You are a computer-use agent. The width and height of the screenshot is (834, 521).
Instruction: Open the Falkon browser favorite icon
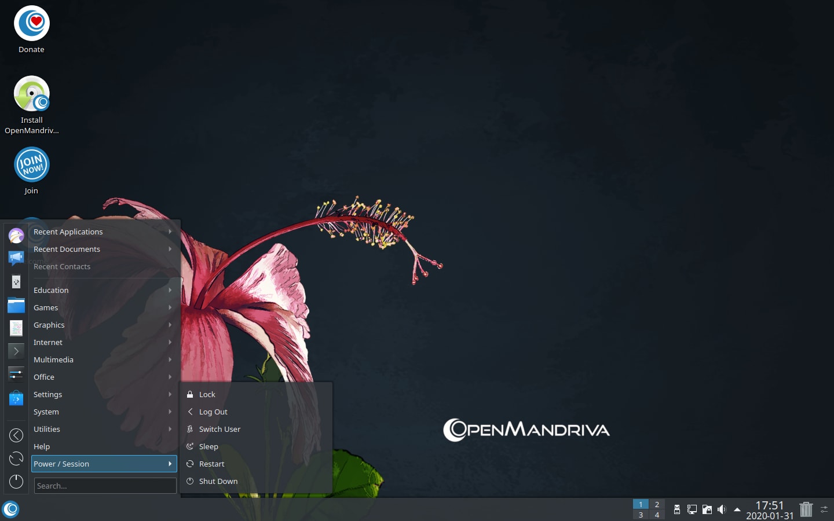(x=16, y=236)
